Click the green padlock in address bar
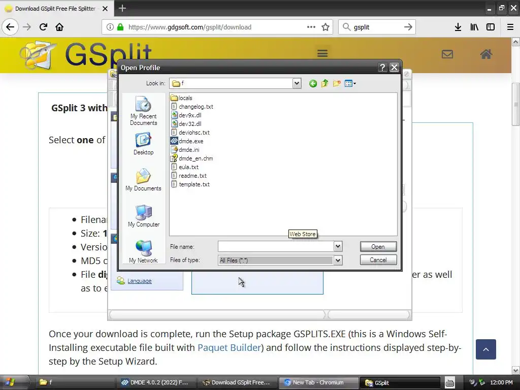 point(120,27)
